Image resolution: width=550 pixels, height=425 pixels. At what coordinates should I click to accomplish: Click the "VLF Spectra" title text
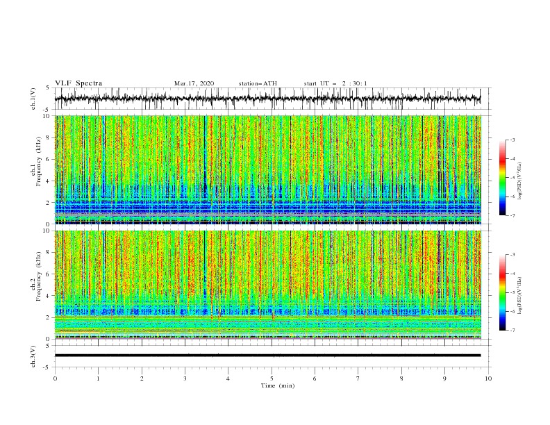78,83
